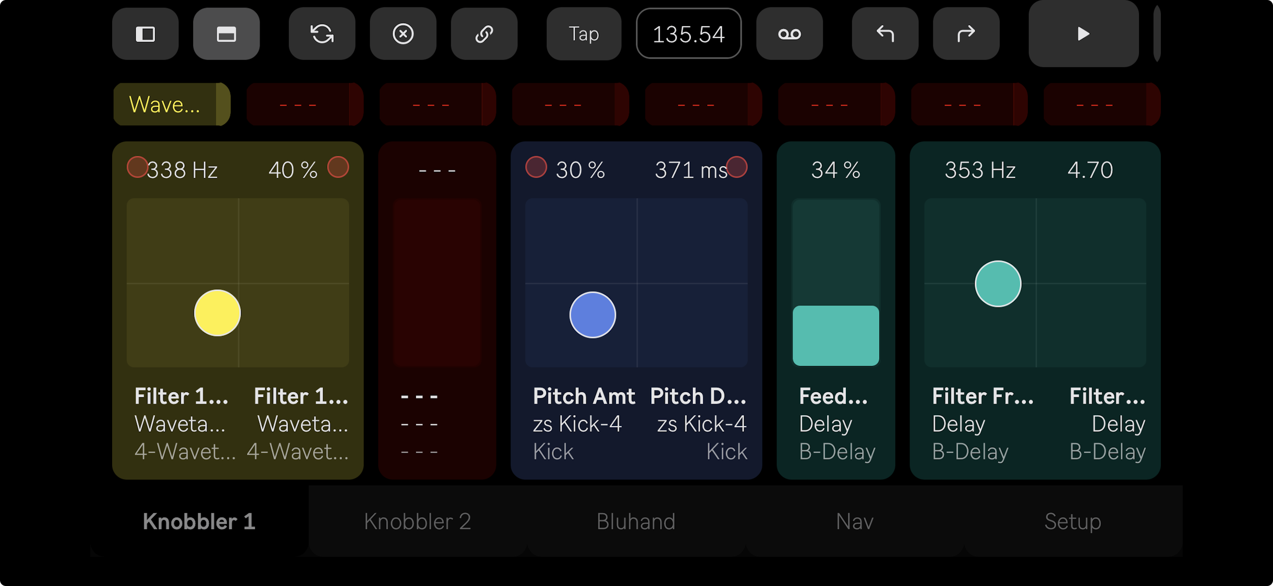Screen dimensions: 1273x586
Task: Toggle red dot beside 30 %
Action: coord(536,167)
